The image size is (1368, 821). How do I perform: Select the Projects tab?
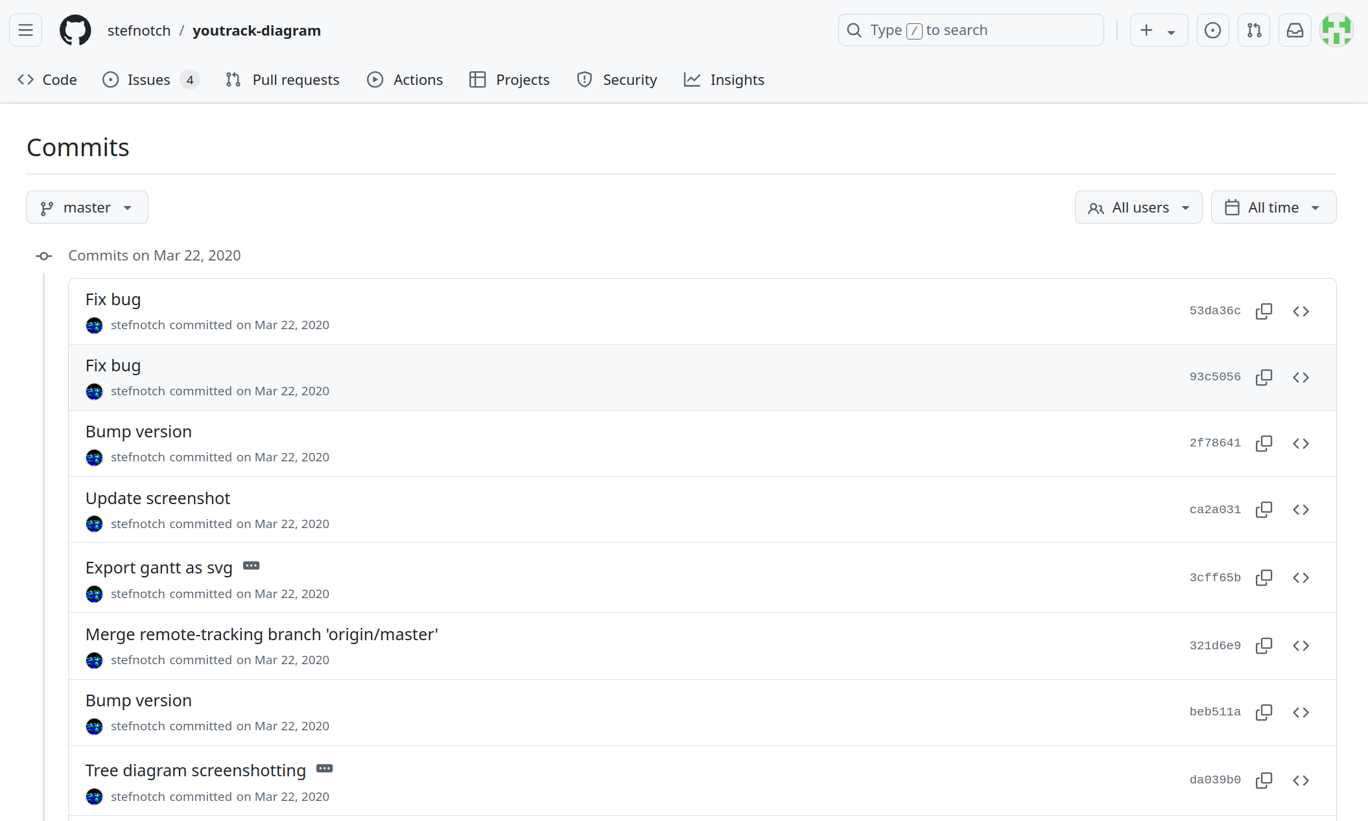click(521, 79)
